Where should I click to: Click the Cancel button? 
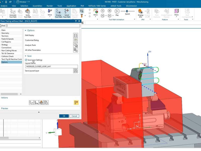pyautogui.click(x=74, y=116)
